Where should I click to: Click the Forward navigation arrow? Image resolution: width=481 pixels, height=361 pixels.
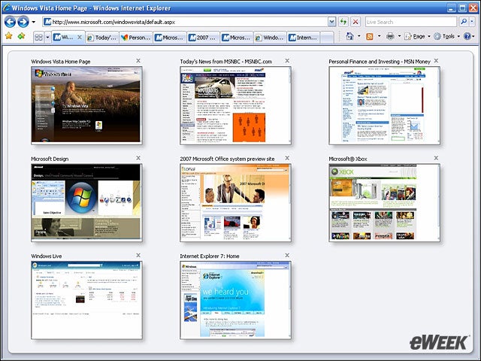(x=23, y=22)
